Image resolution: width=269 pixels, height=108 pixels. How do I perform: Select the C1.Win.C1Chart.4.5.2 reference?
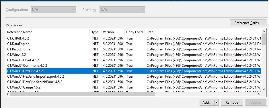click(x=134, y=60)
